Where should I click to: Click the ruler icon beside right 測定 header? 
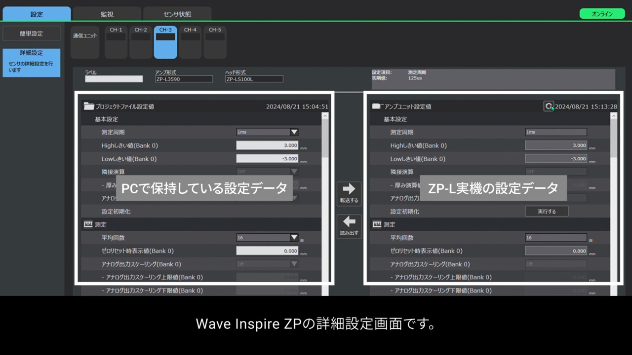pos(377,224)
